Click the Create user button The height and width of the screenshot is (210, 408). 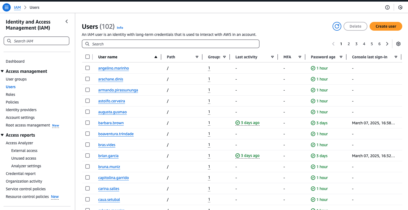(386, 26)
